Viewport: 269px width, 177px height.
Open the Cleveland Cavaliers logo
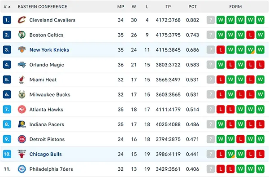22,20
